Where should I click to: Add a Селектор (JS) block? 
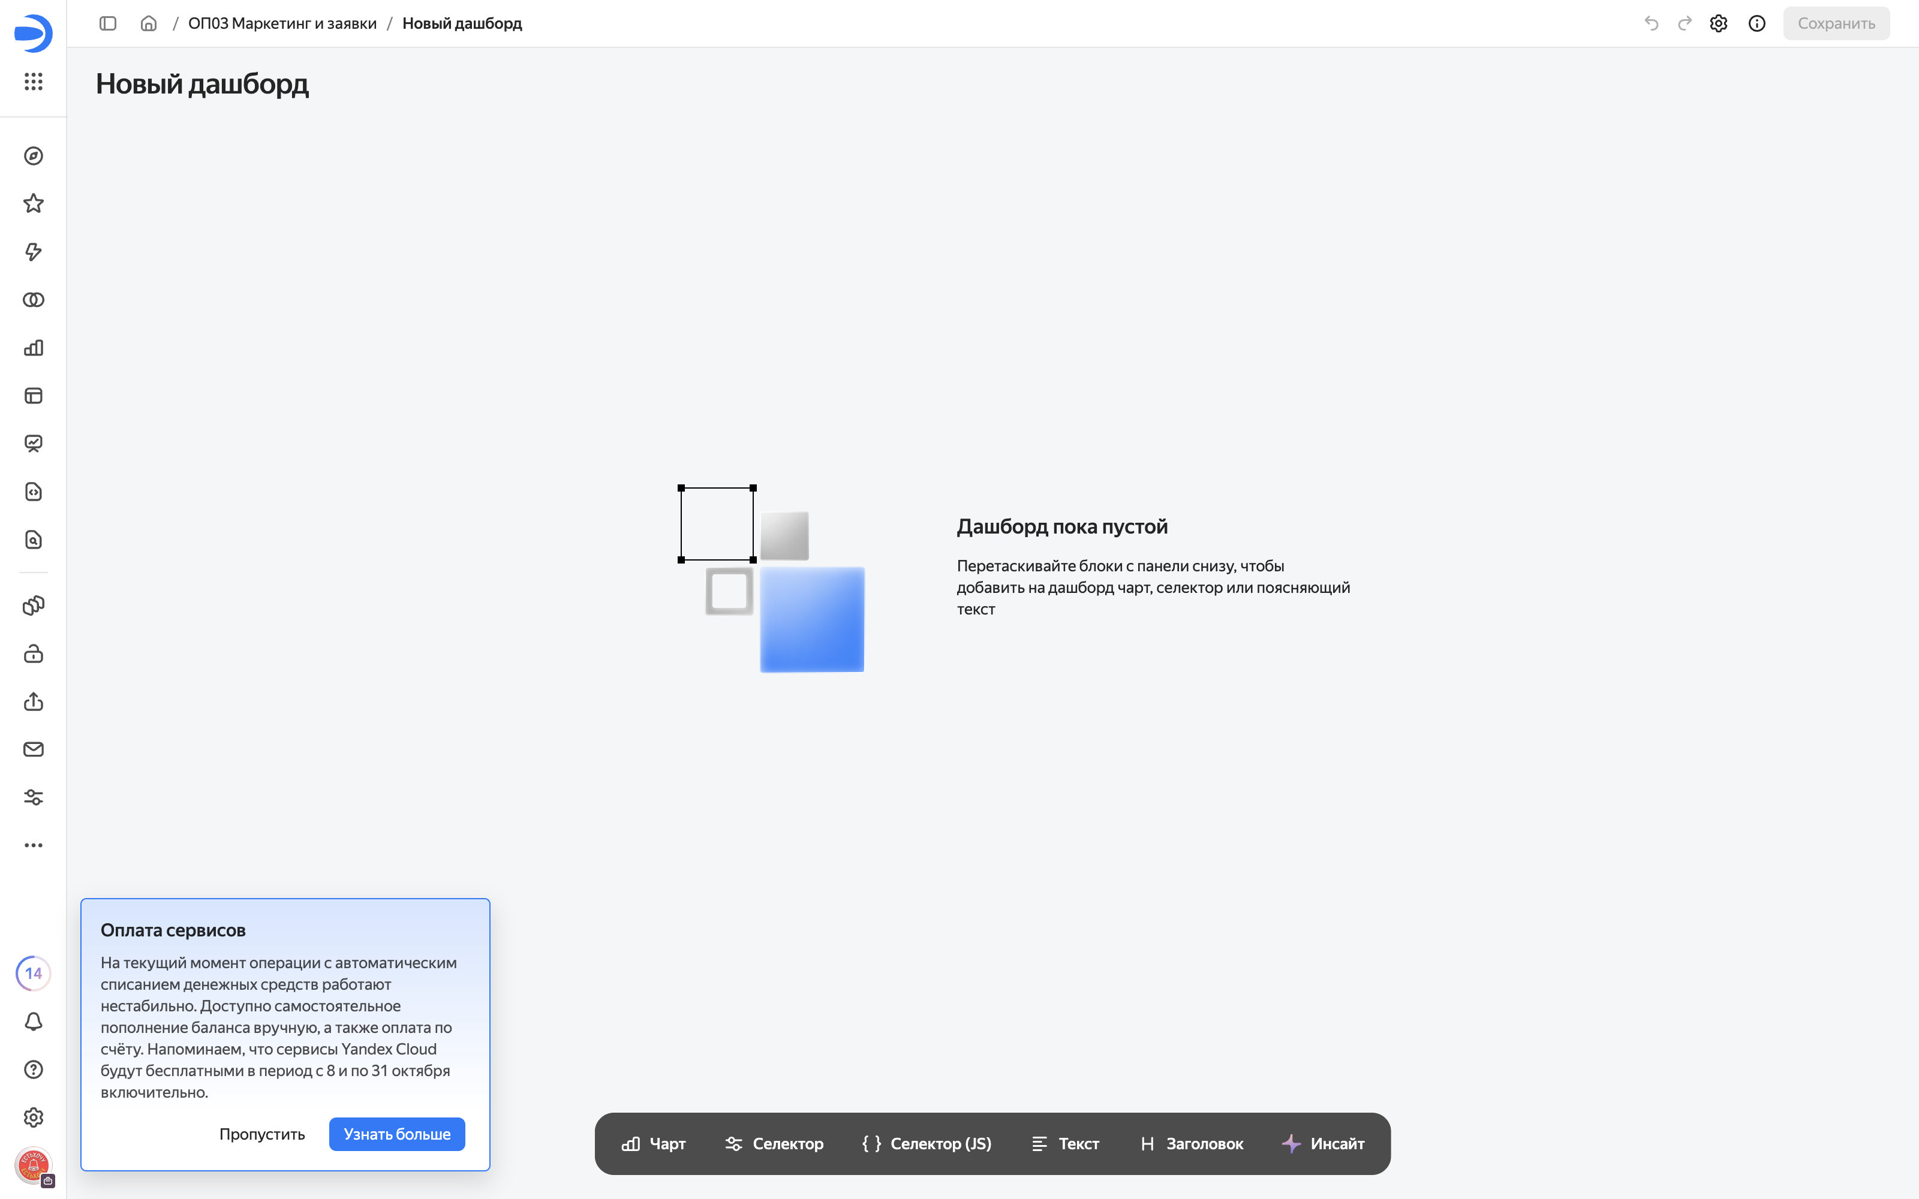pyautogui.click(x=926, y=1143)
